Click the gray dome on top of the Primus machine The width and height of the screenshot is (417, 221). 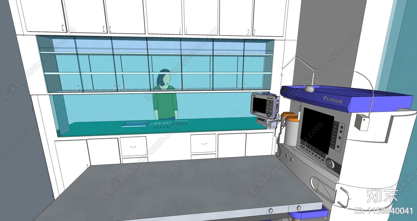[x=309, y=89]
